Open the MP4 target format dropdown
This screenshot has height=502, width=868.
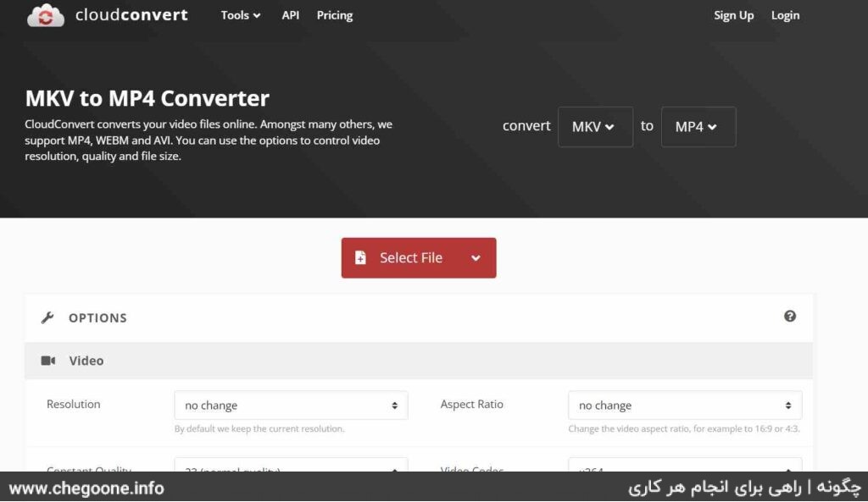(698, 127)
